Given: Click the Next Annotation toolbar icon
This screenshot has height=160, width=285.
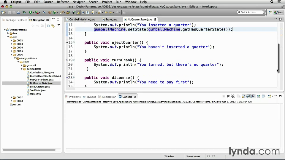Looking at the screenshot, I should tap(93, 12).
